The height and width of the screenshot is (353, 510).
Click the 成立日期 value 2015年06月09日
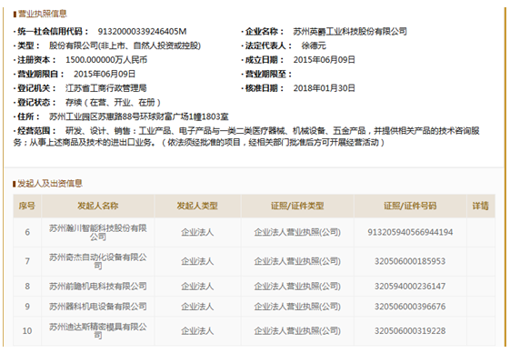(x=325, y=60)
